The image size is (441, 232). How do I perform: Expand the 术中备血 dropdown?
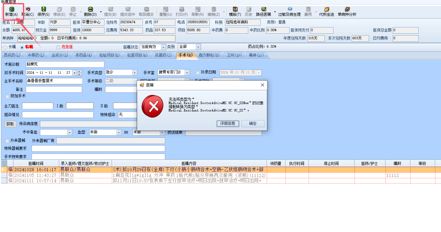69,132
